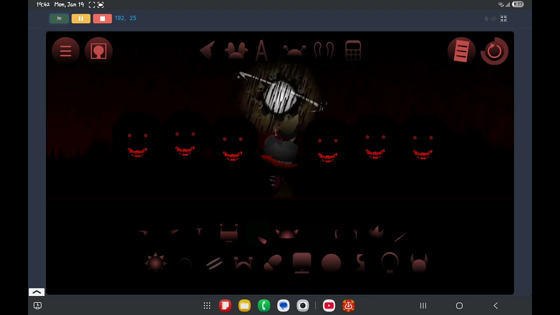The height and width of the screenshot is (315, 560).
Task: Select the antenna crab shaped top icon
Action: tap(294, 51)
